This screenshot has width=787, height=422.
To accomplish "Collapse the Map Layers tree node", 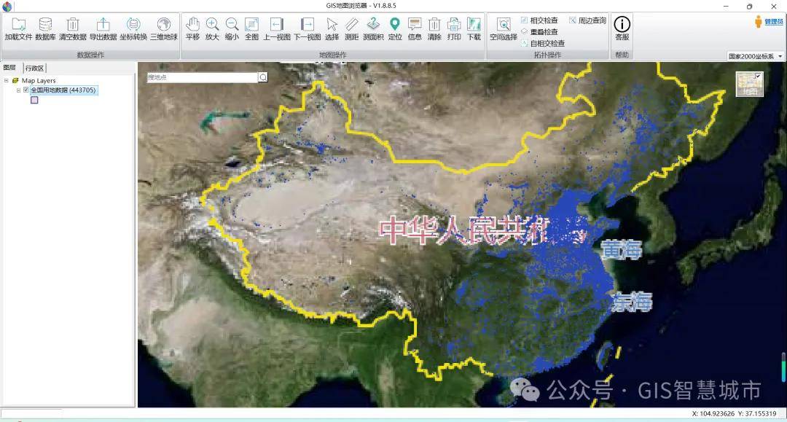I will coord(6,81).
